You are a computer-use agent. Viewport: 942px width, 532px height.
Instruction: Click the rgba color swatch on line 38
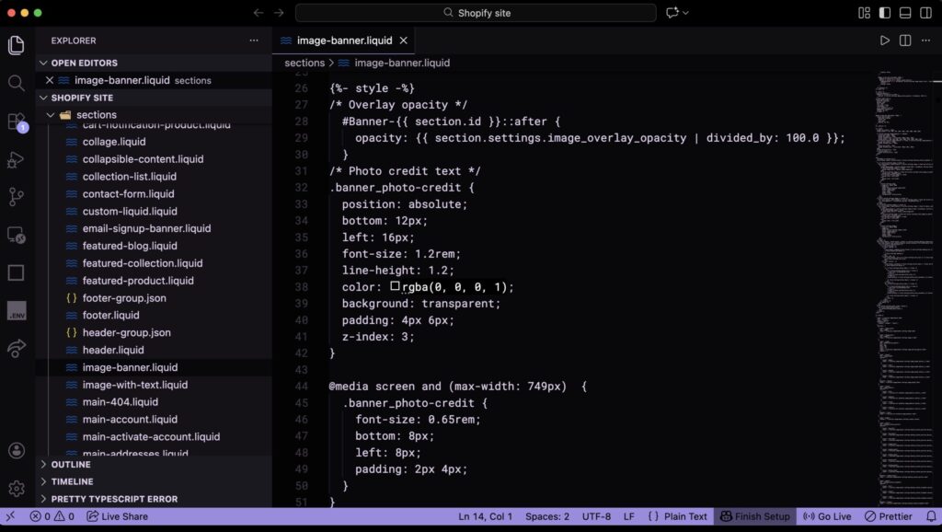[396, 286]
